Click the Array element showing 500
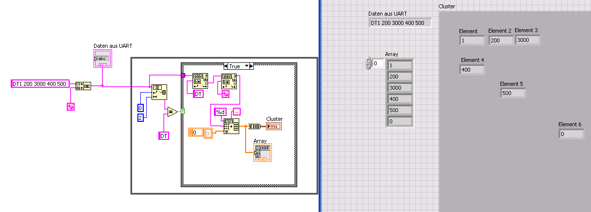The width and height of the screenshot is (591, 212). click(x=400, y=110)
